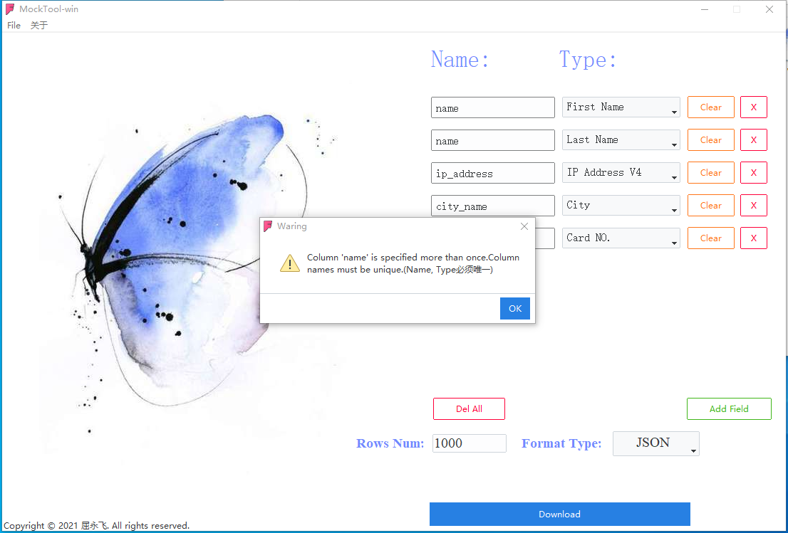Image resolution: width=788 pixels, height=533 pixels.
Task: Clear the Card NO. row
Action: point(710,238)
